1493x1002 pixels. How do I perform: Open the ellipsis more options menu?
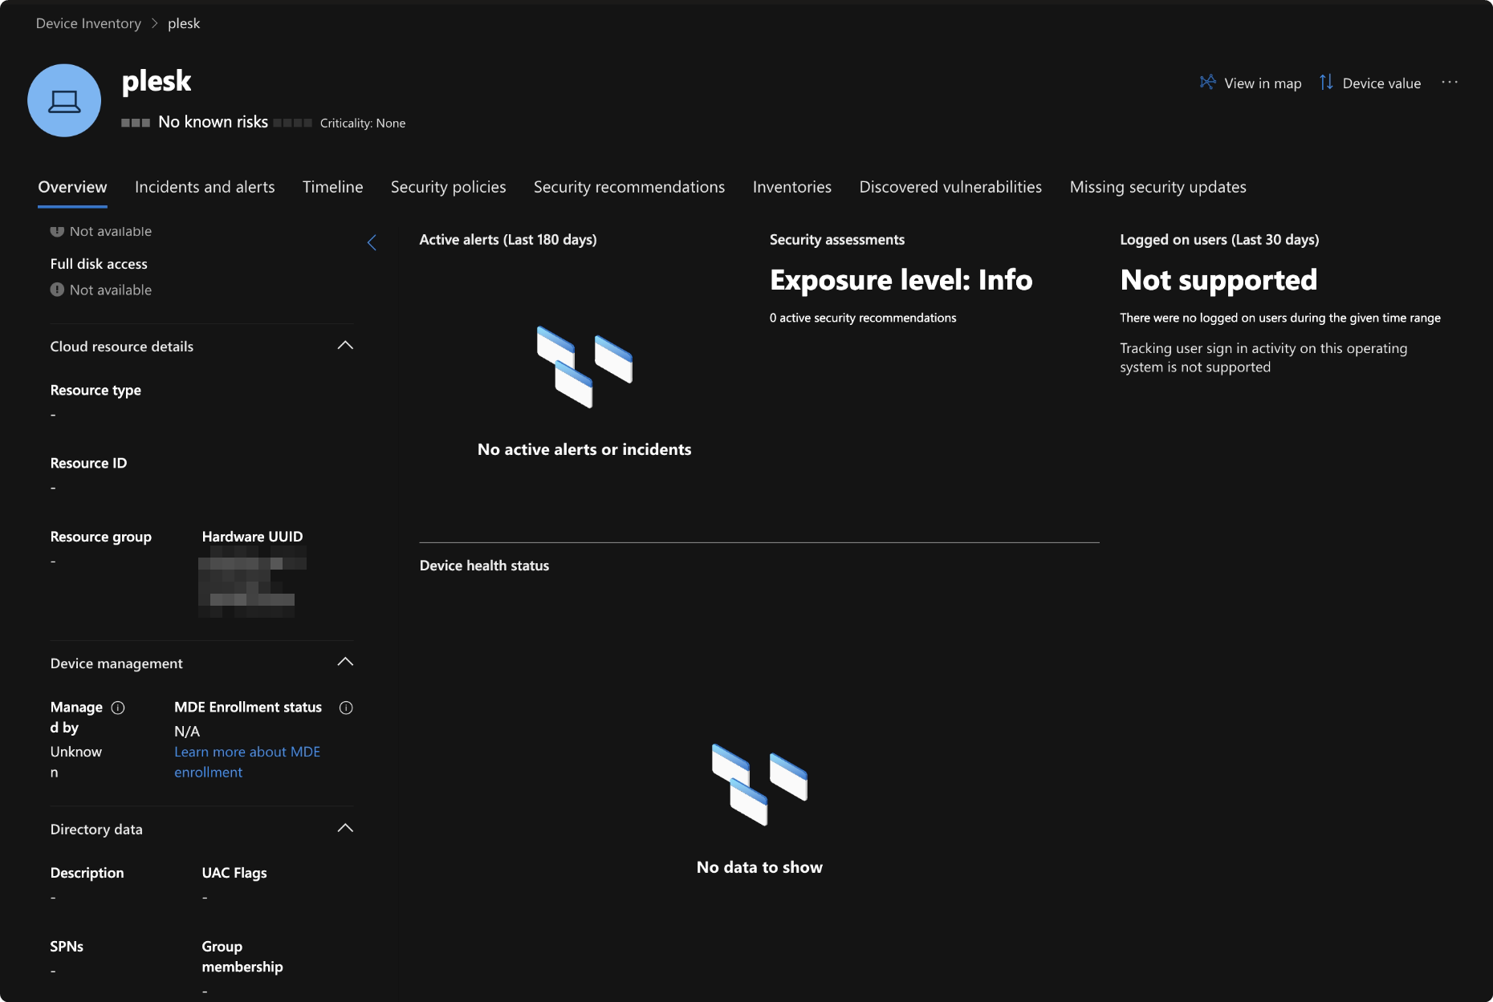point(1450,82)
